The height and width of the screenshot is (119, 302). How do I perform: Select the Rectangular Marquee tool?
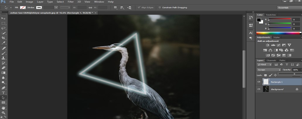coord(3,23)
